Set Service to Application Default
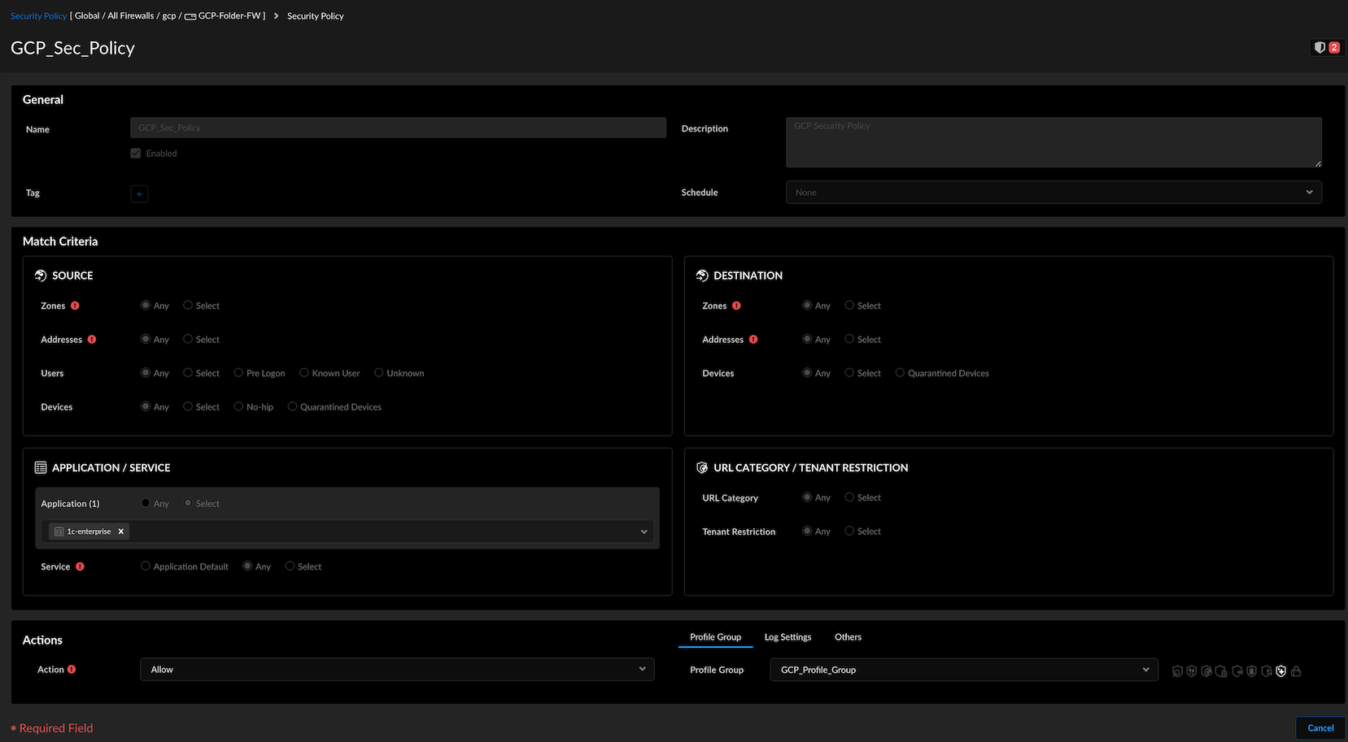The image size is (1348, 742). pos(146,566)
